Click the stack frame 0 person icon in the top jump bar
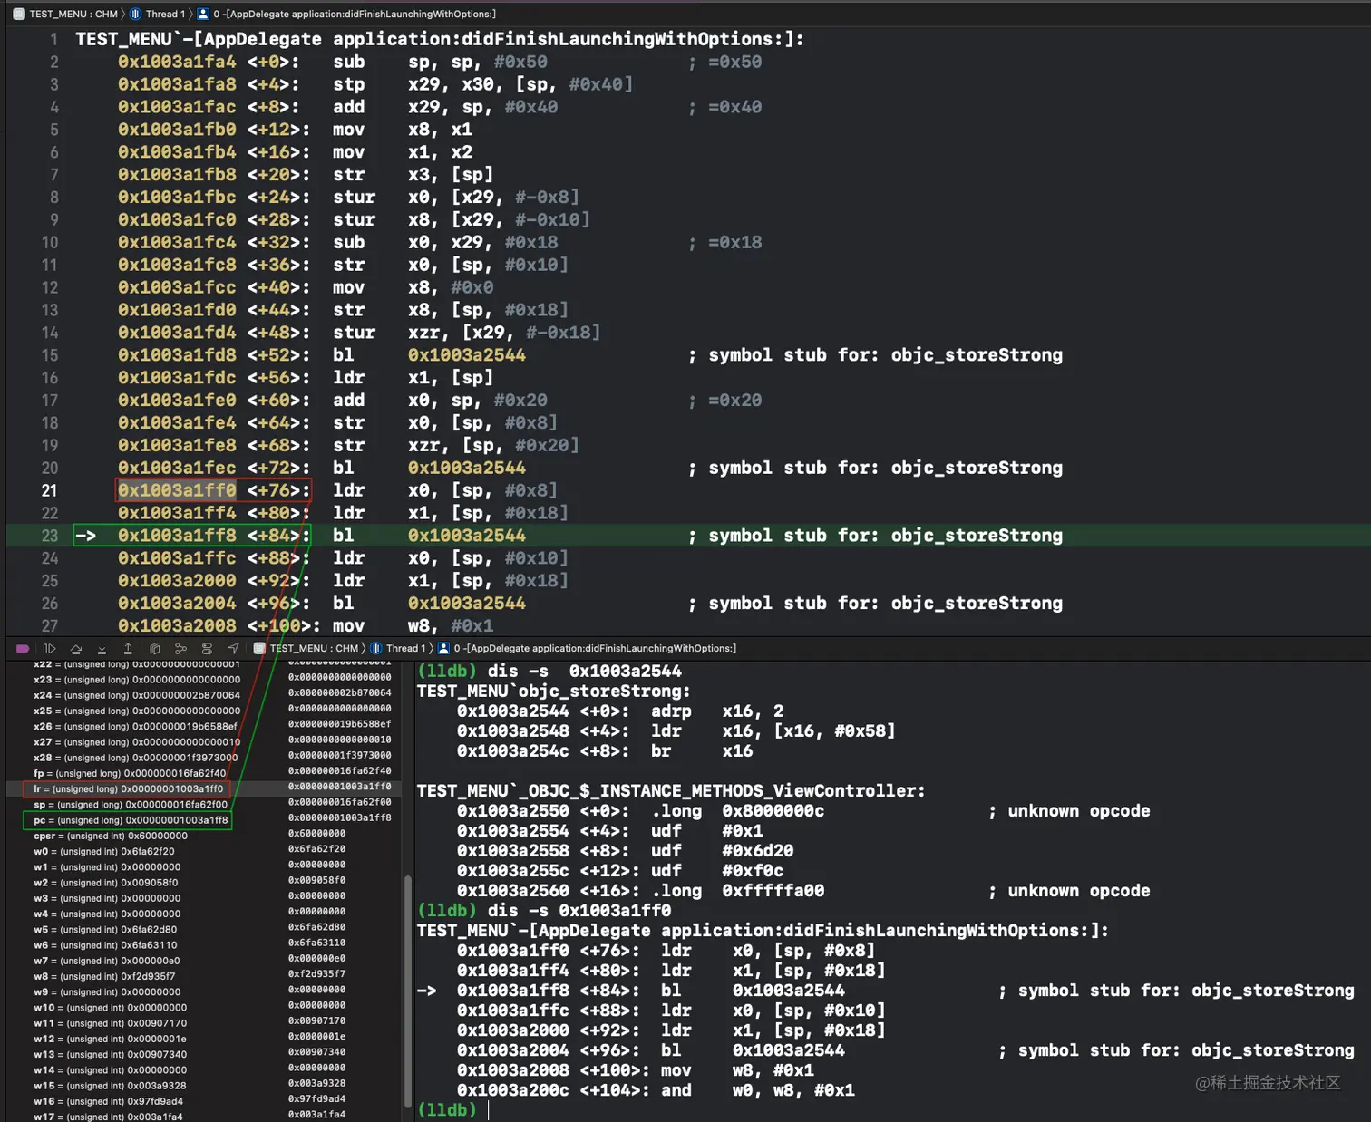 click(203, 14)
